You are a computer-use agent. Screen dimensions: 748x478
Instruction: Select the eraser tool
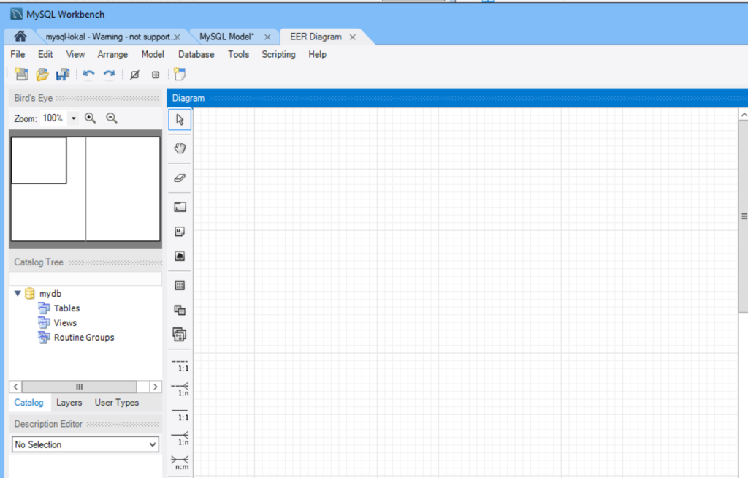(180, 178)
